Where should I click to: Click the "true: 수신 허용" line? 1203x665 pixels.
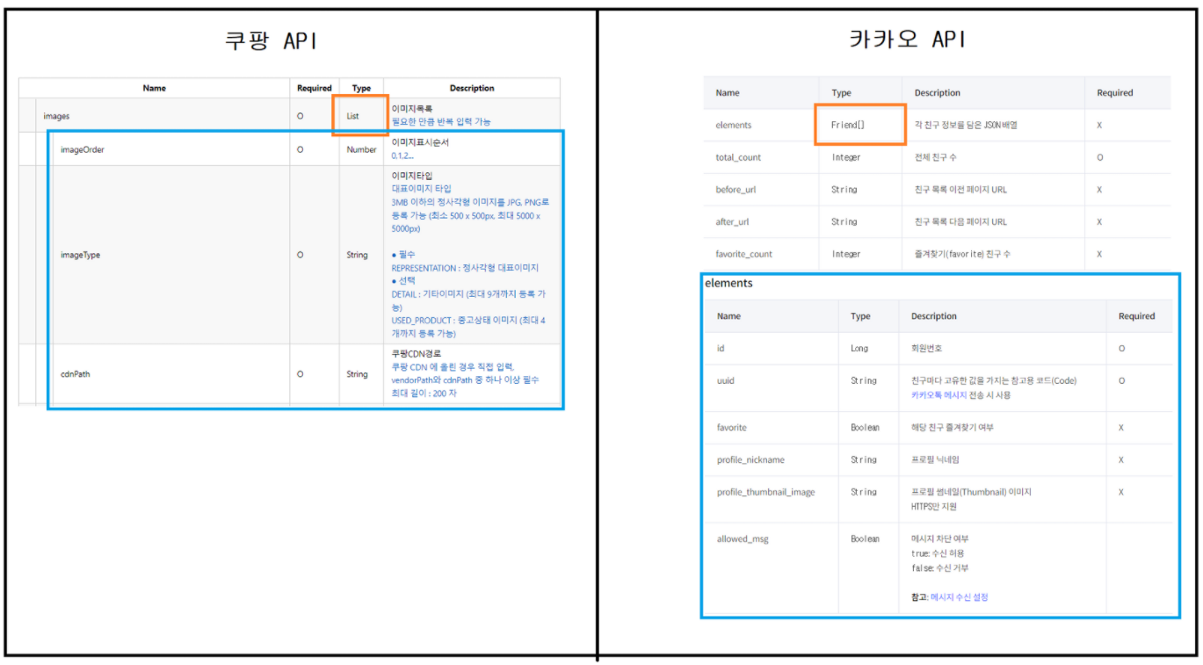pyautogui.click(x=937, y=553)
